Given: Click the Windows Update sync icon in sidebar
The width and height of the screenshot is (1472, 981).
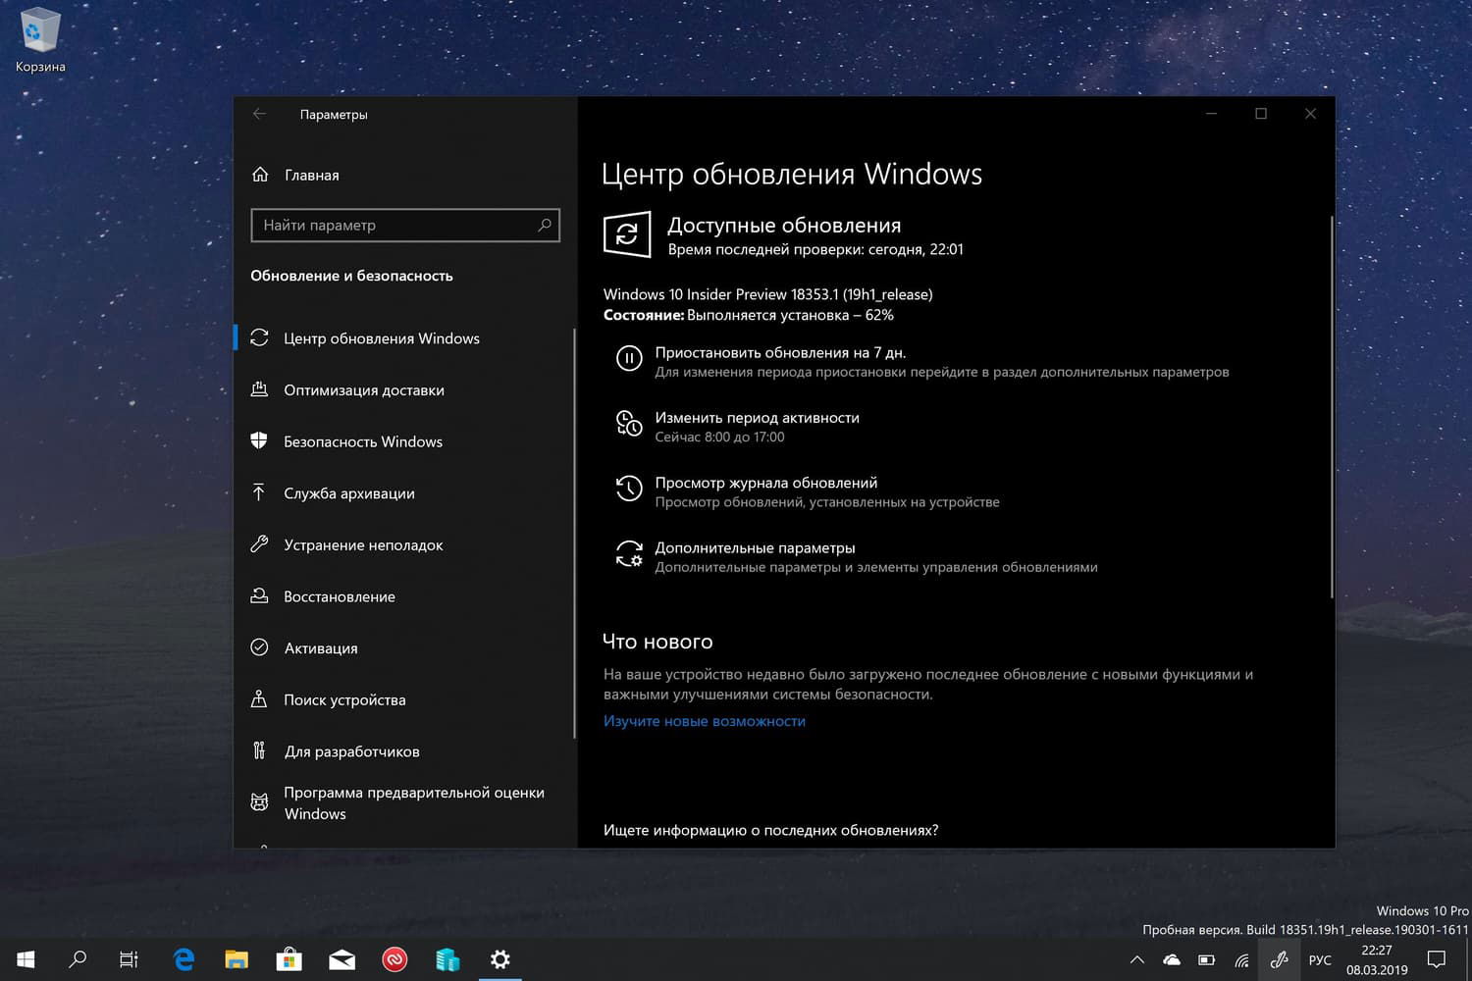Looking at the screenshot, I should [x=259, y=337].
